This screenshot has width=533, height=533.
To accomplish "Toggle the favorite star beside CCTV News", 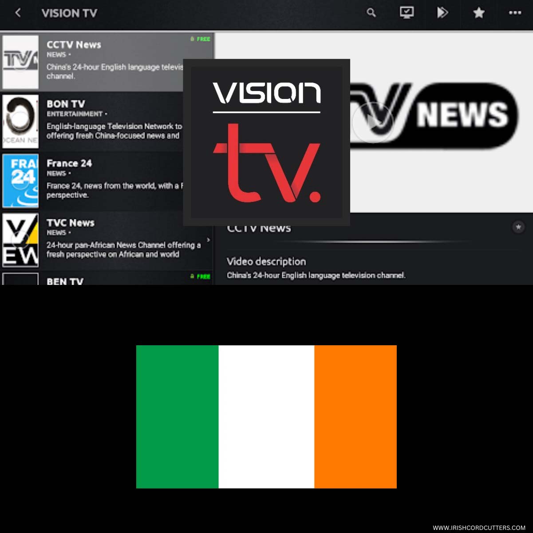I will 518,227.
